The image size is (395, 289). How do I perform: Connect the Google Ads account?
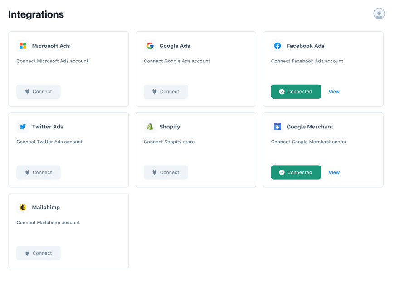point(166,91)
